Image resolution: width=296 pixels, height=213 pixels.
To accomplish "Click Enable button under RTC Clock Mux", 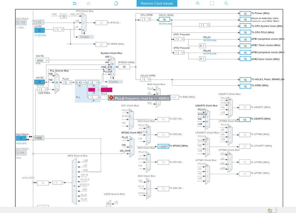I will click(x=86, y=37).
